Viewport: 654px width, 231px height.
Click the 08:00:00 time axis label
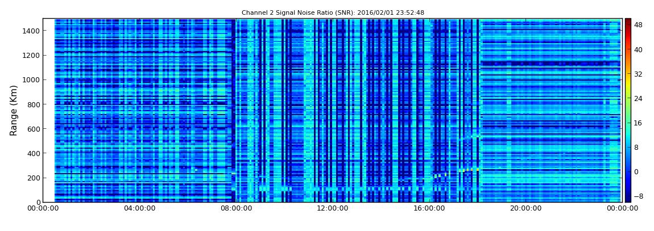tap(236, 208)
